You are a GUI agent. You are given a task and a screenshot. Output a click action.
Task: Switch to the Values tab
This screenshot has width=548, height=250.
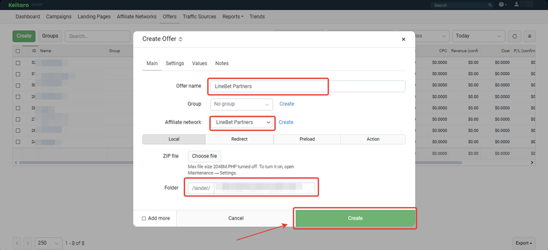(199, 63)
